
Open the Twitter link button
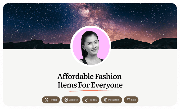[51, 100]
